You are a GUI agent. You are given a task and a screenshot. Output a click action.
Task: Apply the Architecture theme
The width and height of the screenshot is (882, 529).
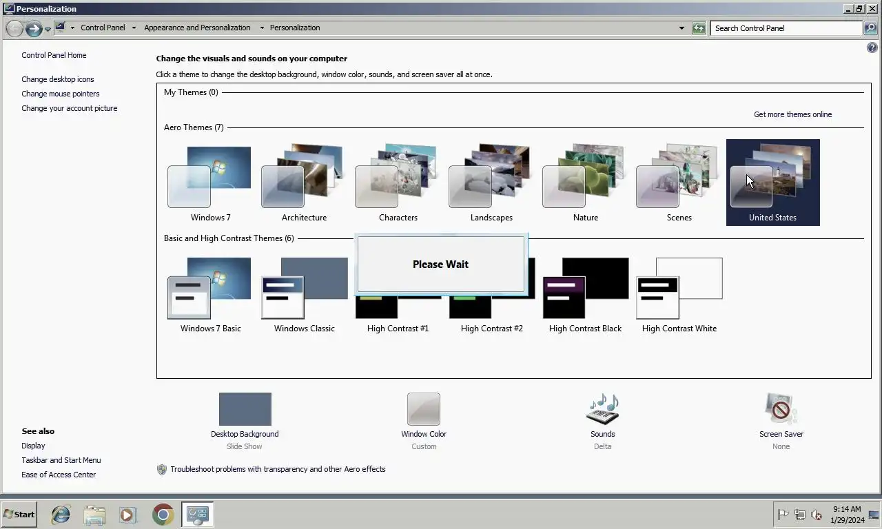[304, 183]
